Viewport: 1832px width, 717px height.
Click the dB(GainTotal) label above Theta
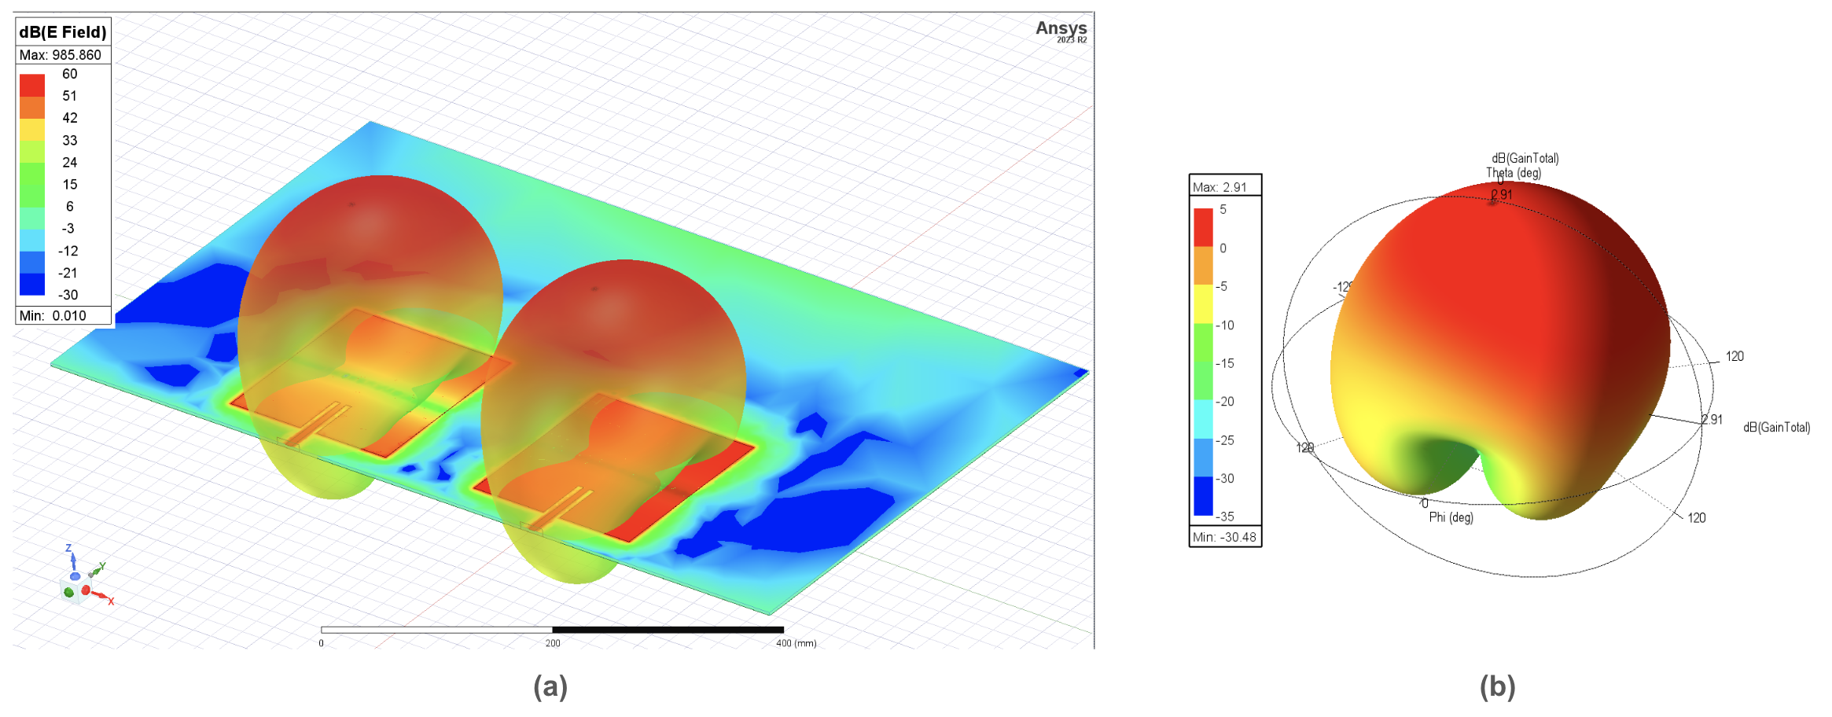tap(1525, 158)
